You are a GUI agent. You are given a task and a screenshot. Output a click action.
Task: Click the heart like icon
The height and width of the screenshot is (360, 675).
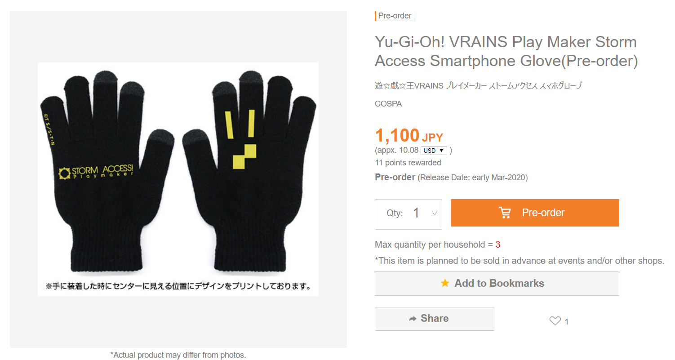(555, 321)
